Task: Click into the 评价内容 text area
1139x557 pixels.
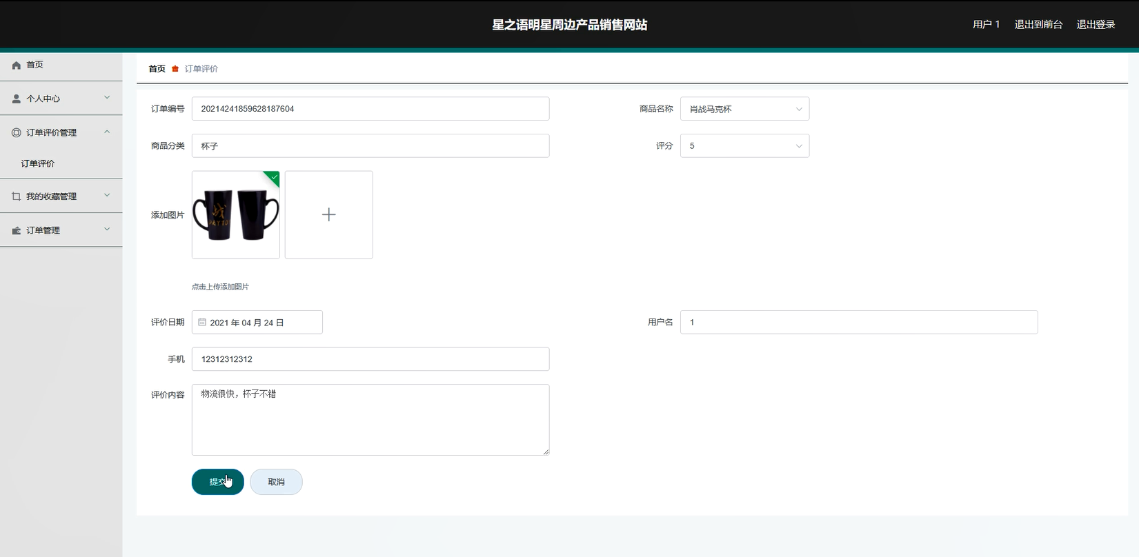Action: tap(370, 419)
